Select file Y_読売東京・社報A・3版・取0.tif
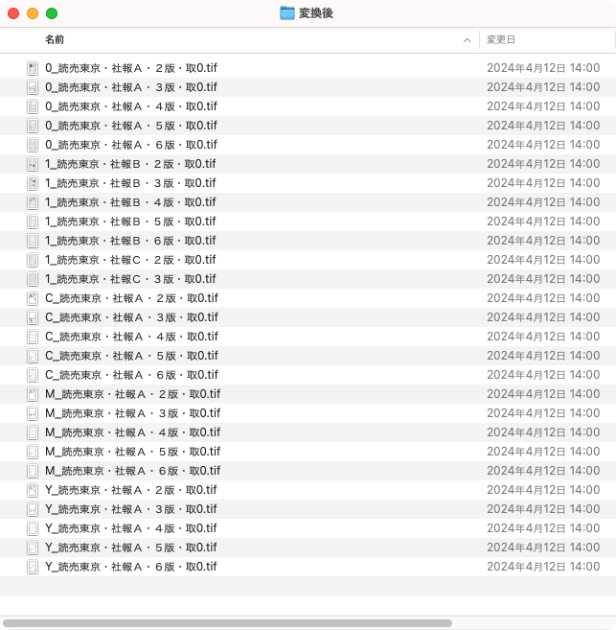This screenshot has height=630, width=616. (130, 509)
